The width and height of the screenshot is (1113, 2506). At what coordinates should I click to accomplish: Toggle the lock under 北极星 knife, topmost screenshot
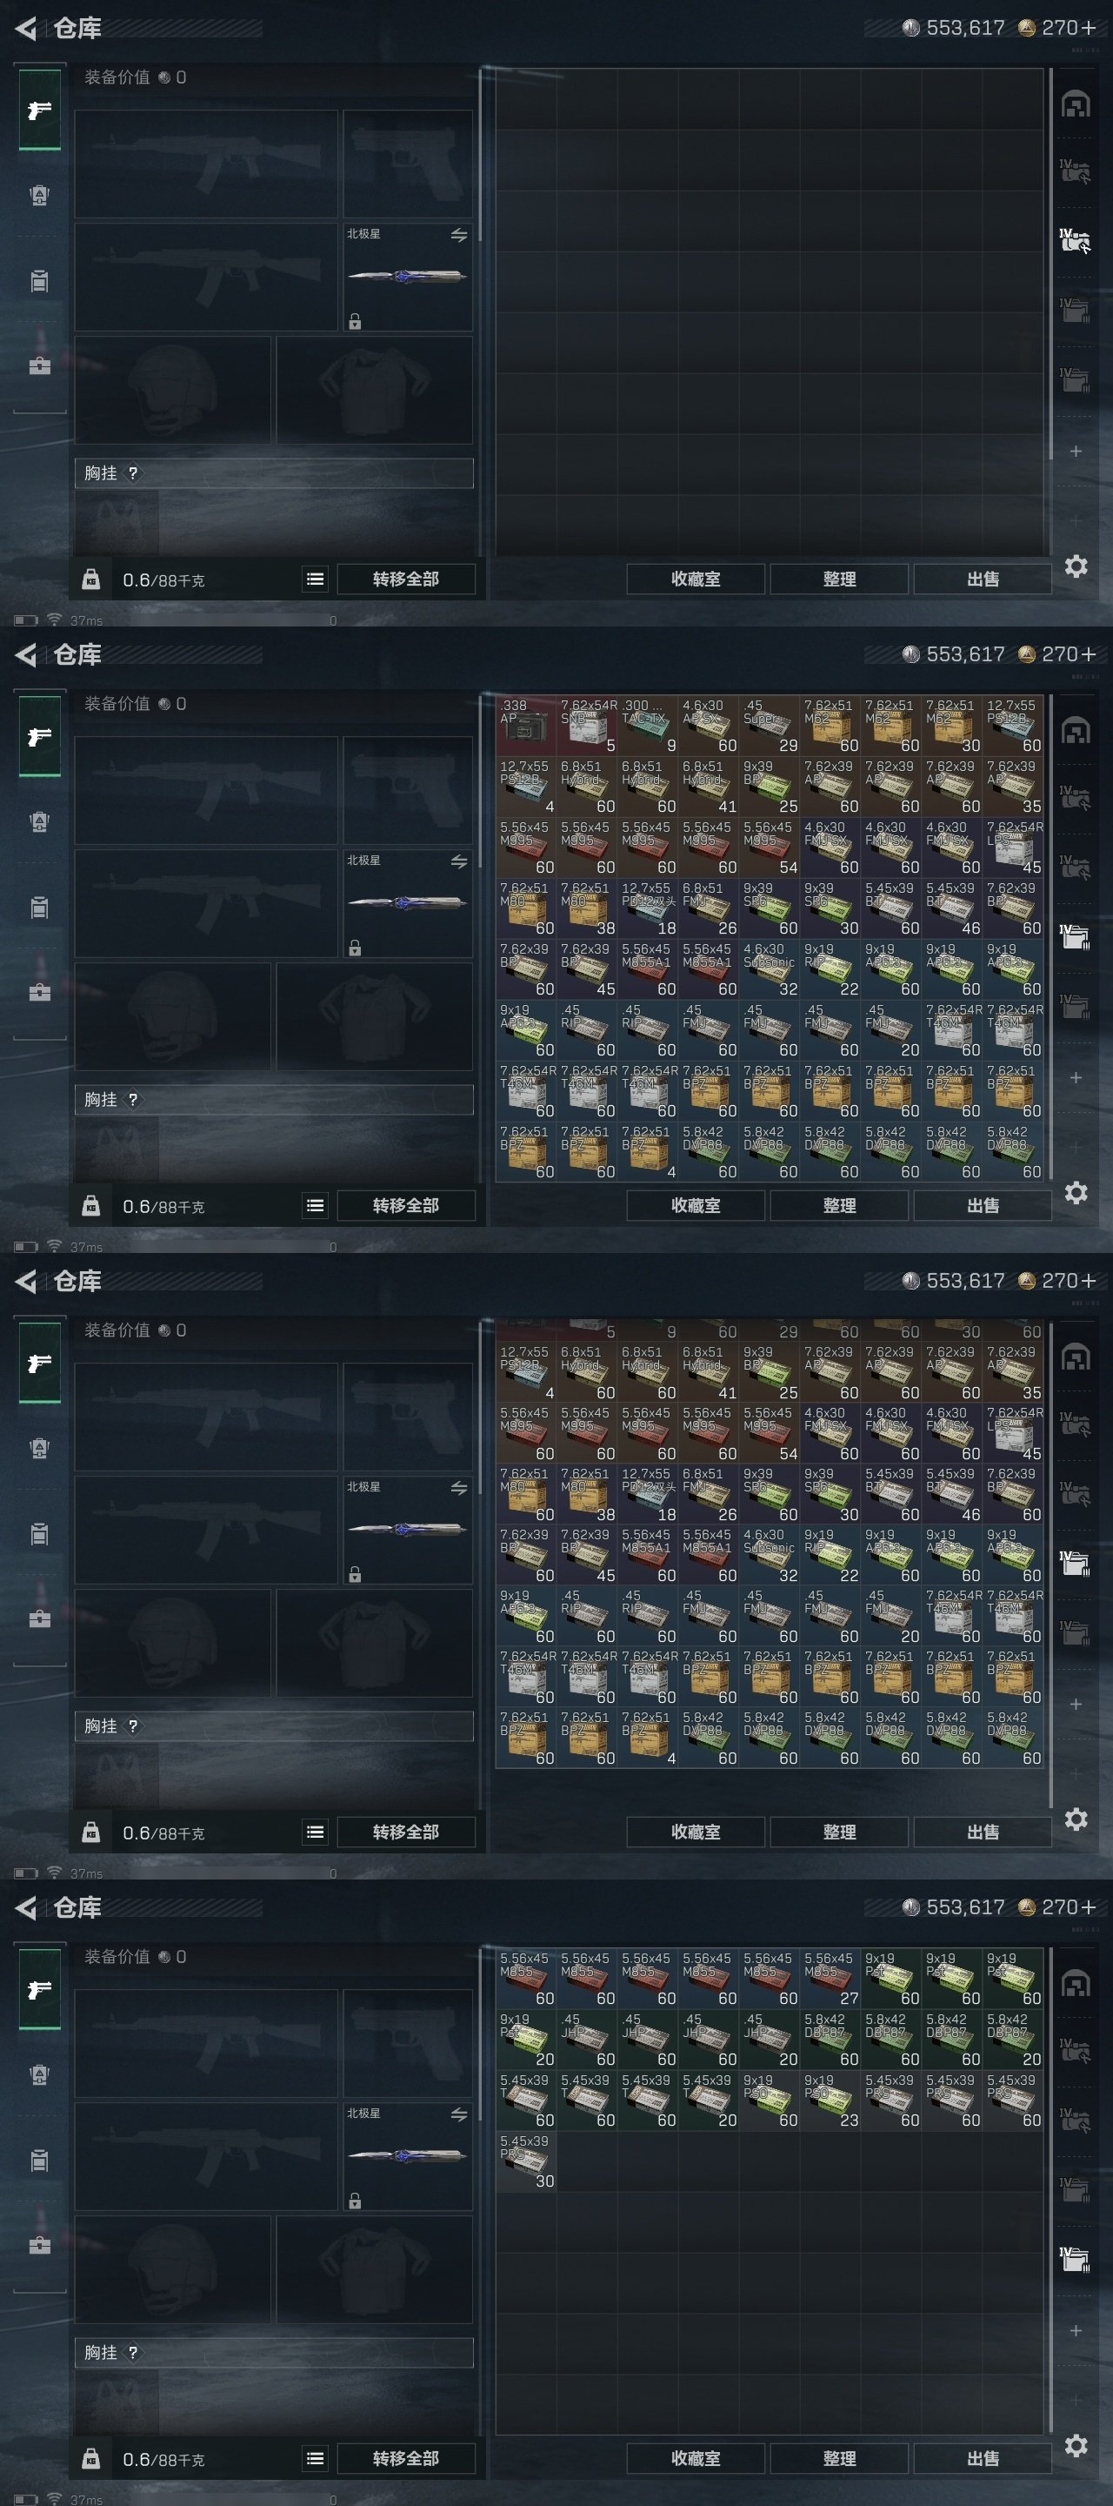pos(355,321)
